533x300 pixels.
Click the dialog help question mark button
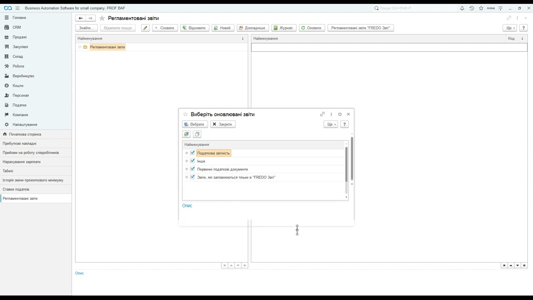(344, 124)
